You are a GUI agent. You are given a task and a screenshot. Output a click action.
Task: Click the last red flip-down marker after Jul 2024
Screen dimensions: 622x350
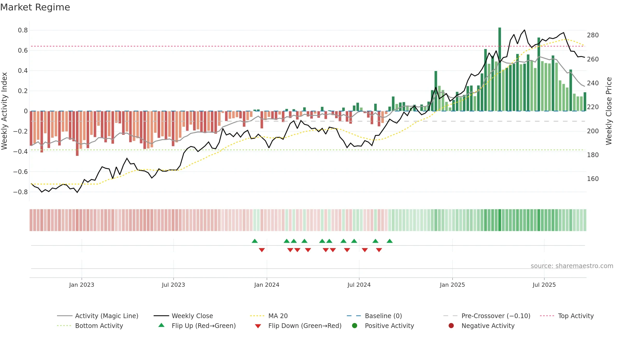379,250
